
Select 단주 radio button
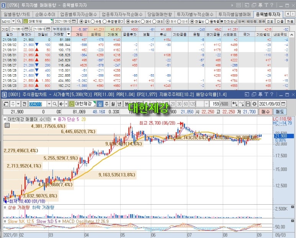(179, 21)
